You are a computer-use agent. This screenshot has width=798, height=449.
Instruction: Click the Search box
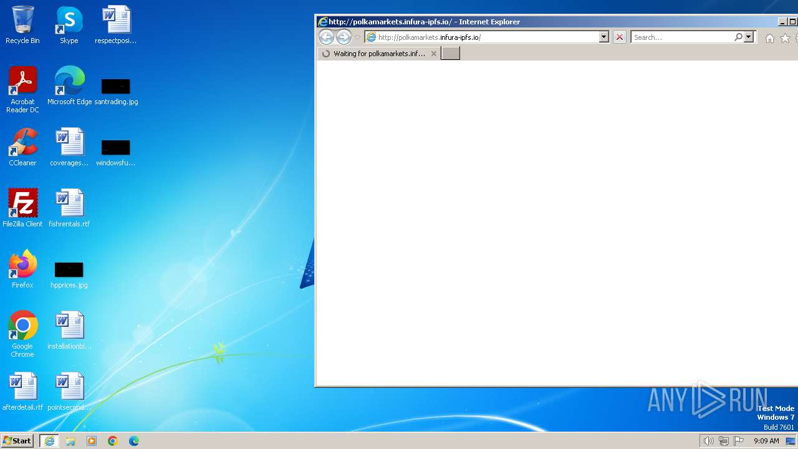point(683,37)
